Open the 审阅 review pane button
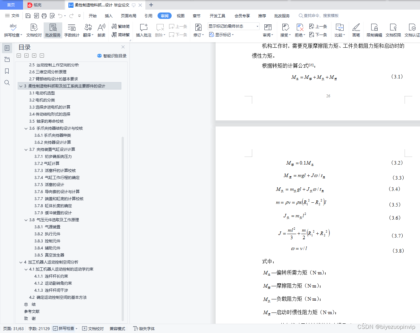 point(268,30)
